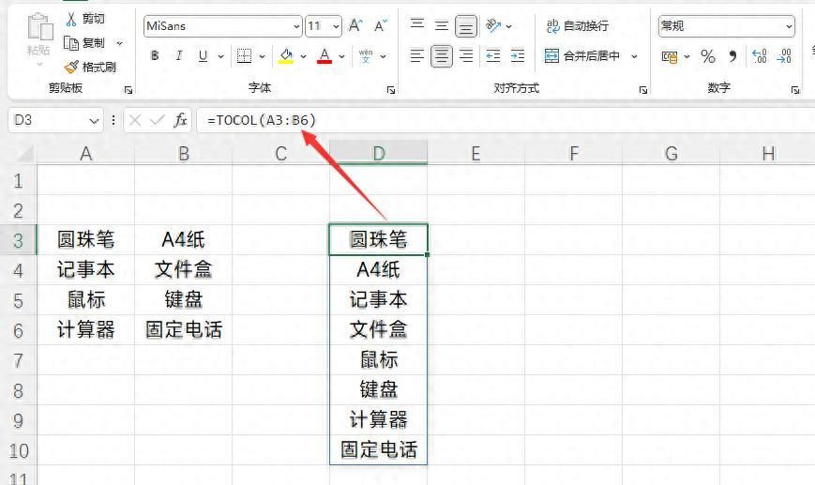The image size is (815, 485).
Task: Open the yellow fill color swatch
Action: [286, 55]
